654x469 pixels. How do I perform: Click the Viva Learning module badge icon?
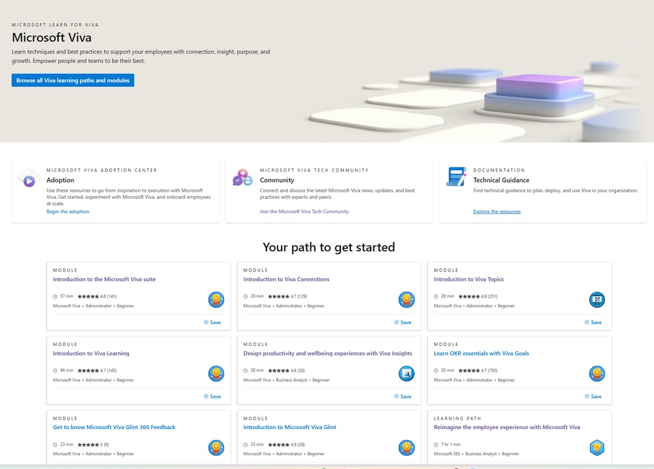[216, 373]
